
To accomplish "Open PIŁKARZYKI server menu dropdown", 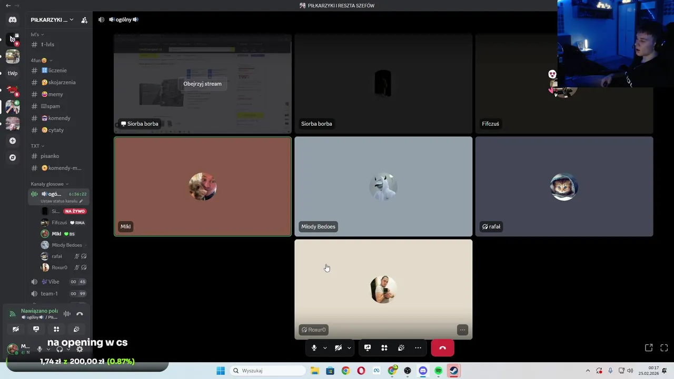I will (51, 20).
